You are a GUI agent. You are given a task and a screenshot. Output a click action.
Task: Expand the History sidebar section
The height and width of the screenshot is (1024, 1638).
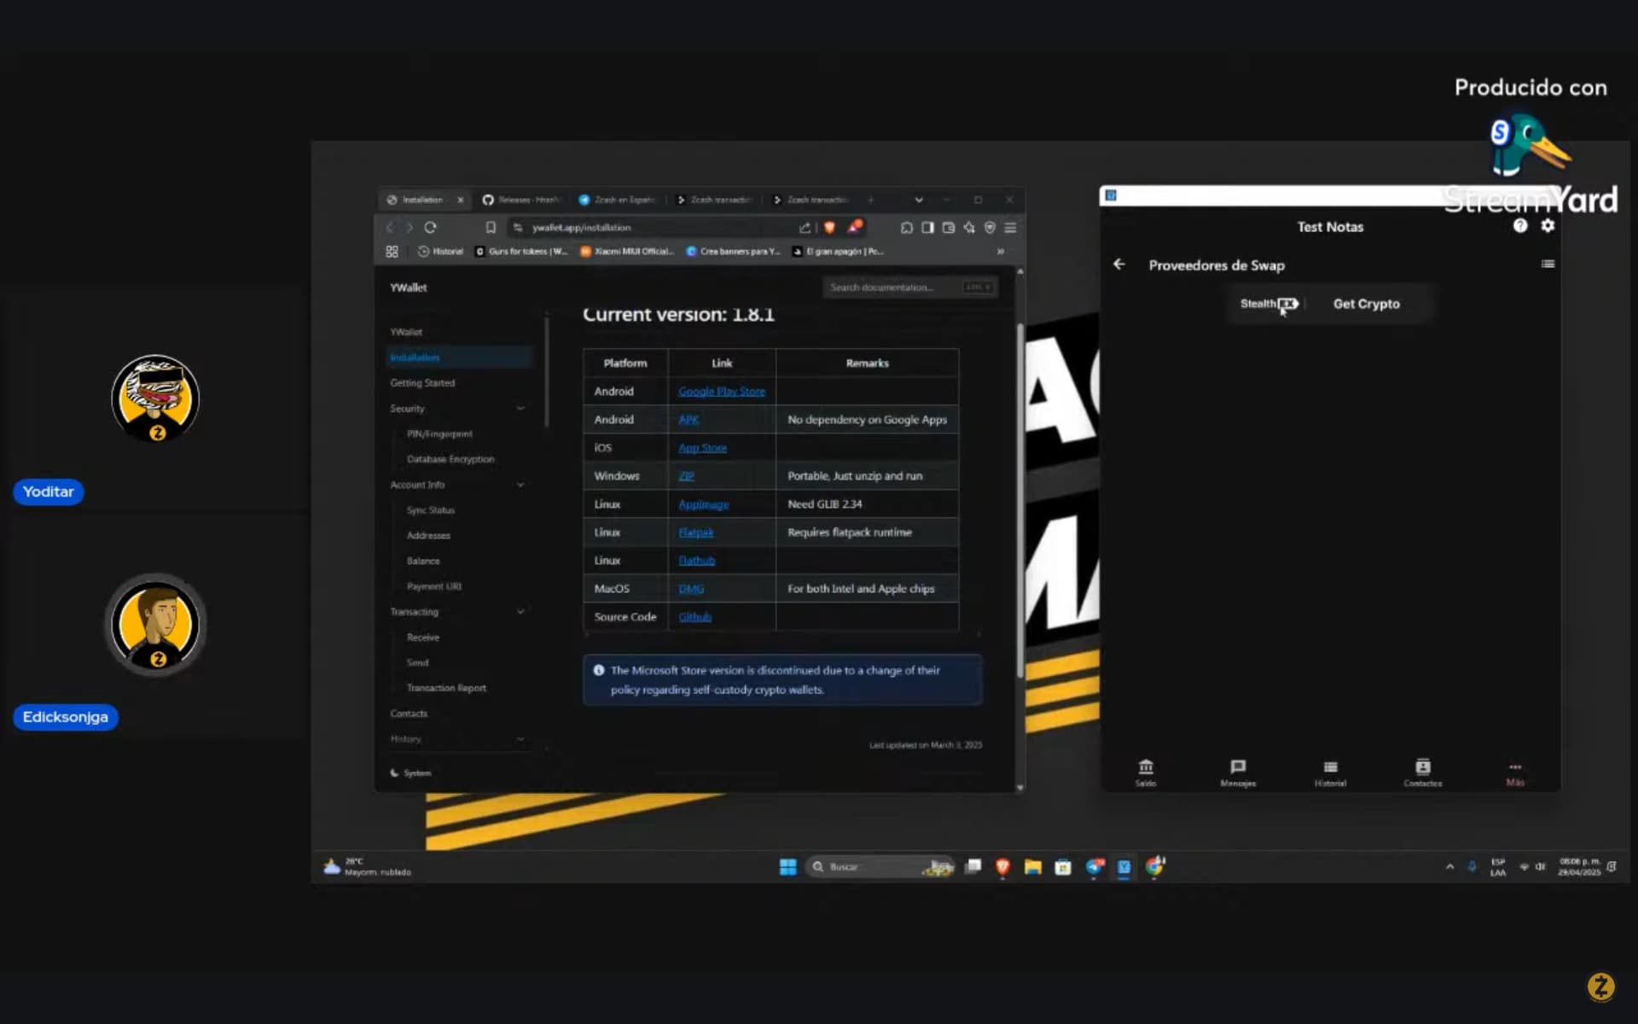(x=520, y=739)
